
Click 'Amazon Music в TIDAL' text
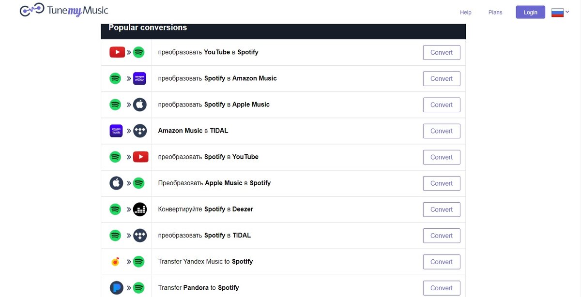[x=193, y=131]
